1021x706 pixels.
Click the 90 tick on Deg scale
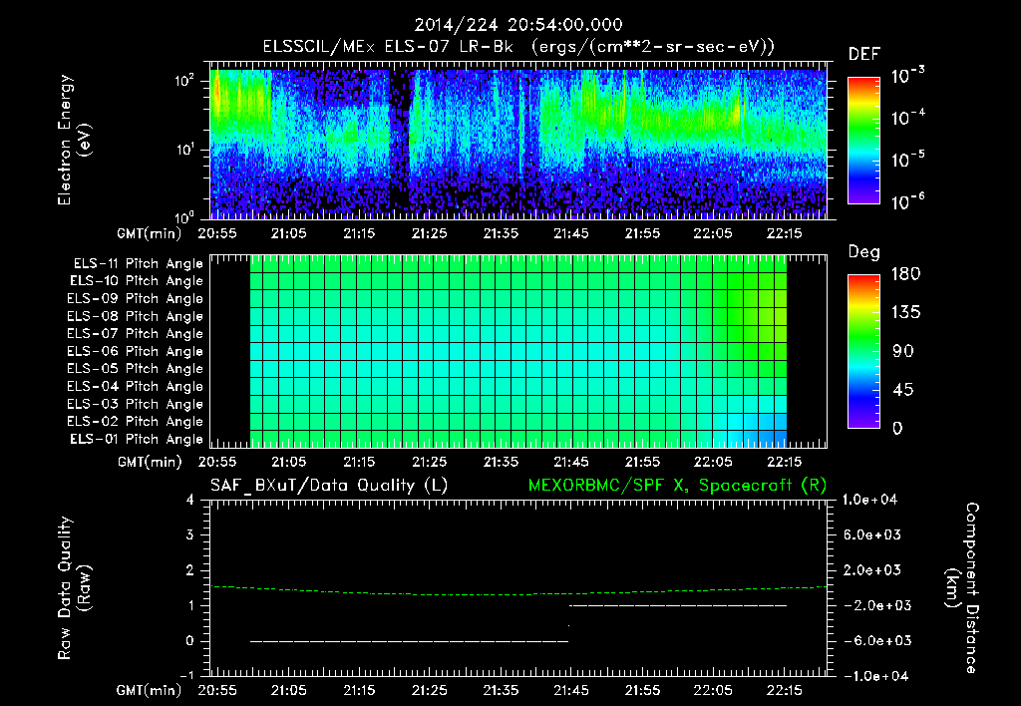(903, 352)
